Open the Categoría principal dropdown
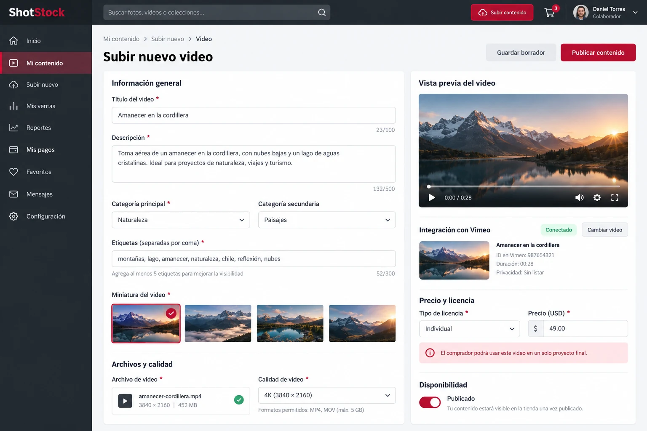 pyautogui.click(x=181, y=220)
